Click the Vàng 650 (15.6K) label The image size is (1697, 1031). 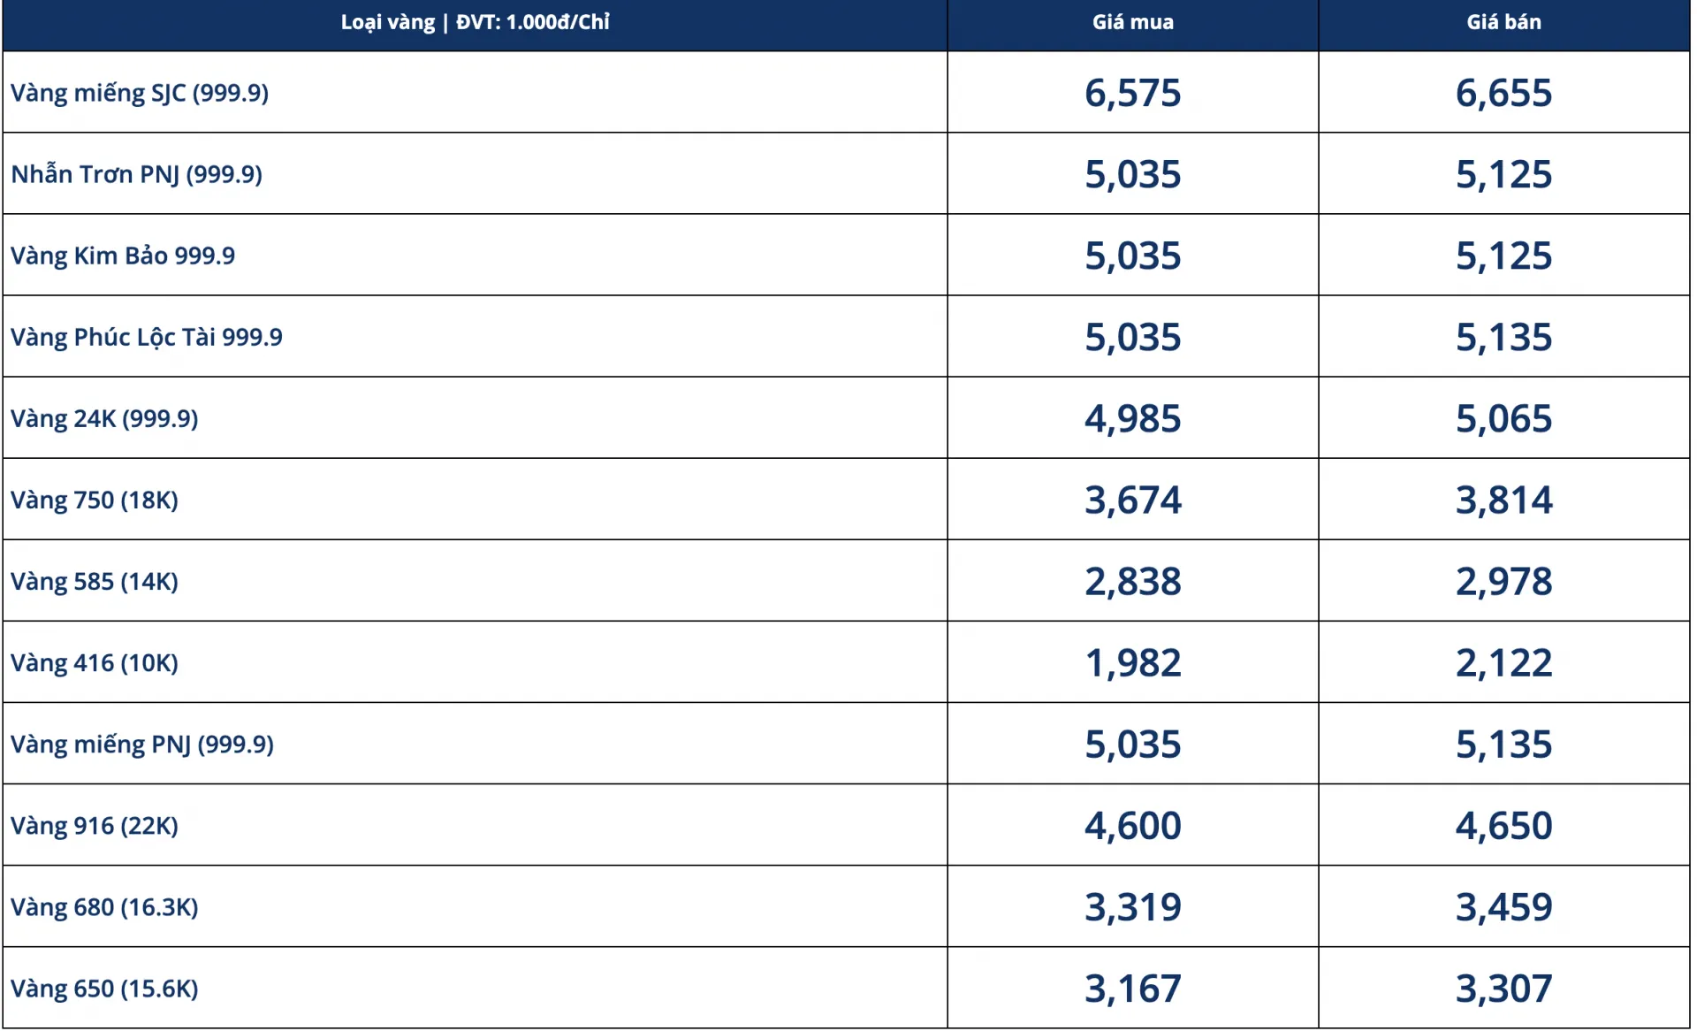[104, 988]
